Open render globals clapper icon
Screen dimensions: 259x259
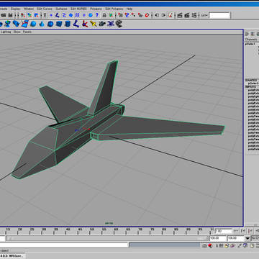194,15
